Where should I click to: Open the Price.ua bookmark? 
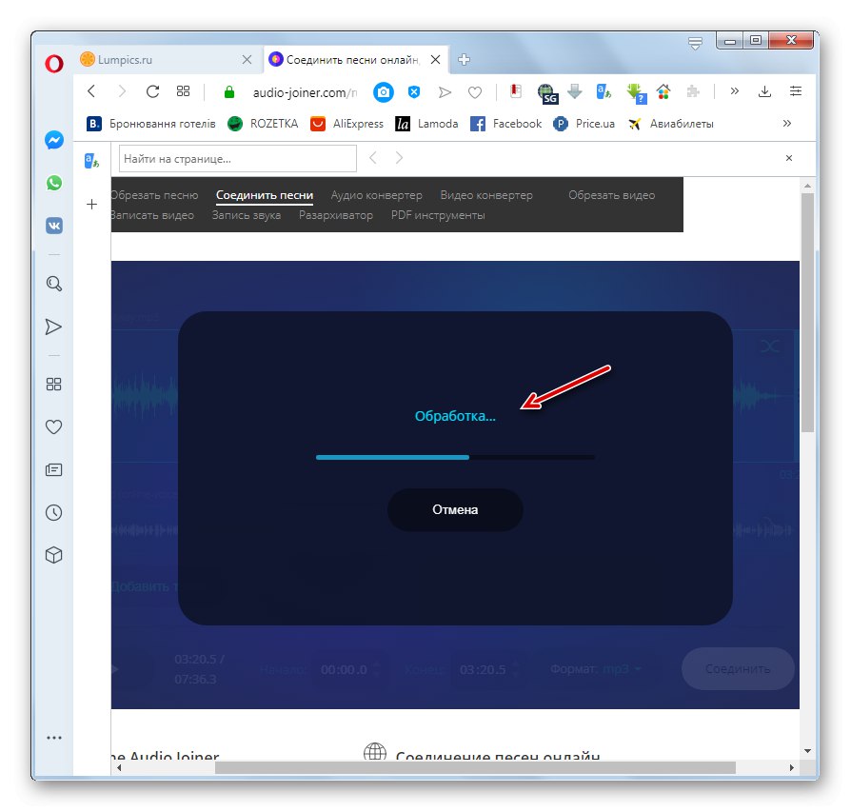[x=584, y=124]
